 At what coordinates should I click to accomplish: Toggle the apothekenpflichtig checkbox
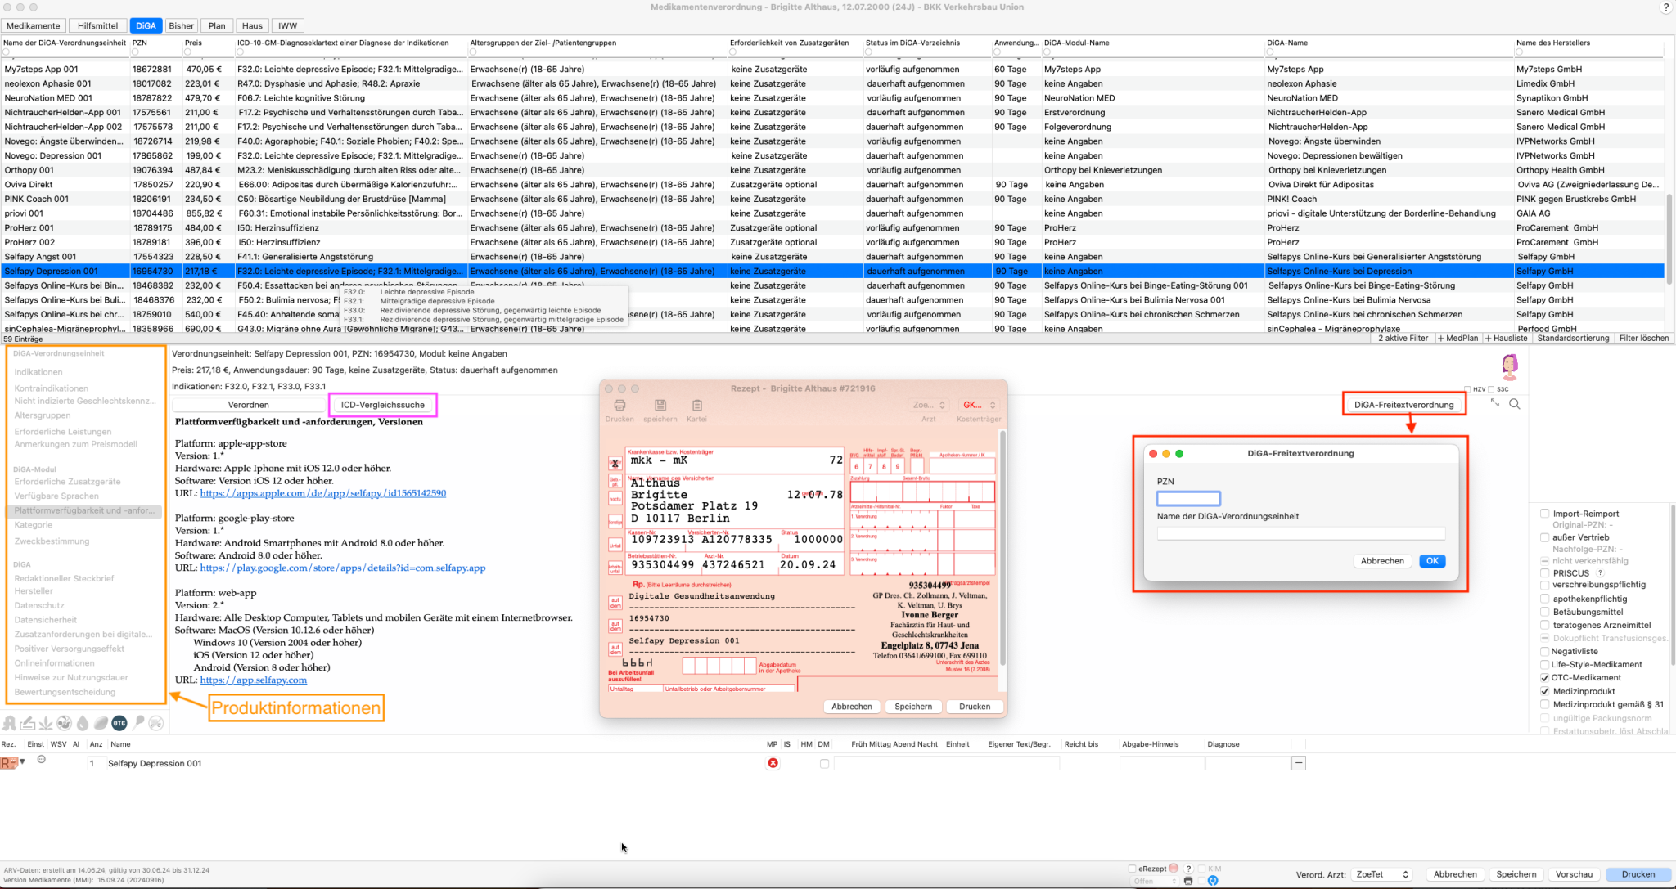click(1545, 599)
